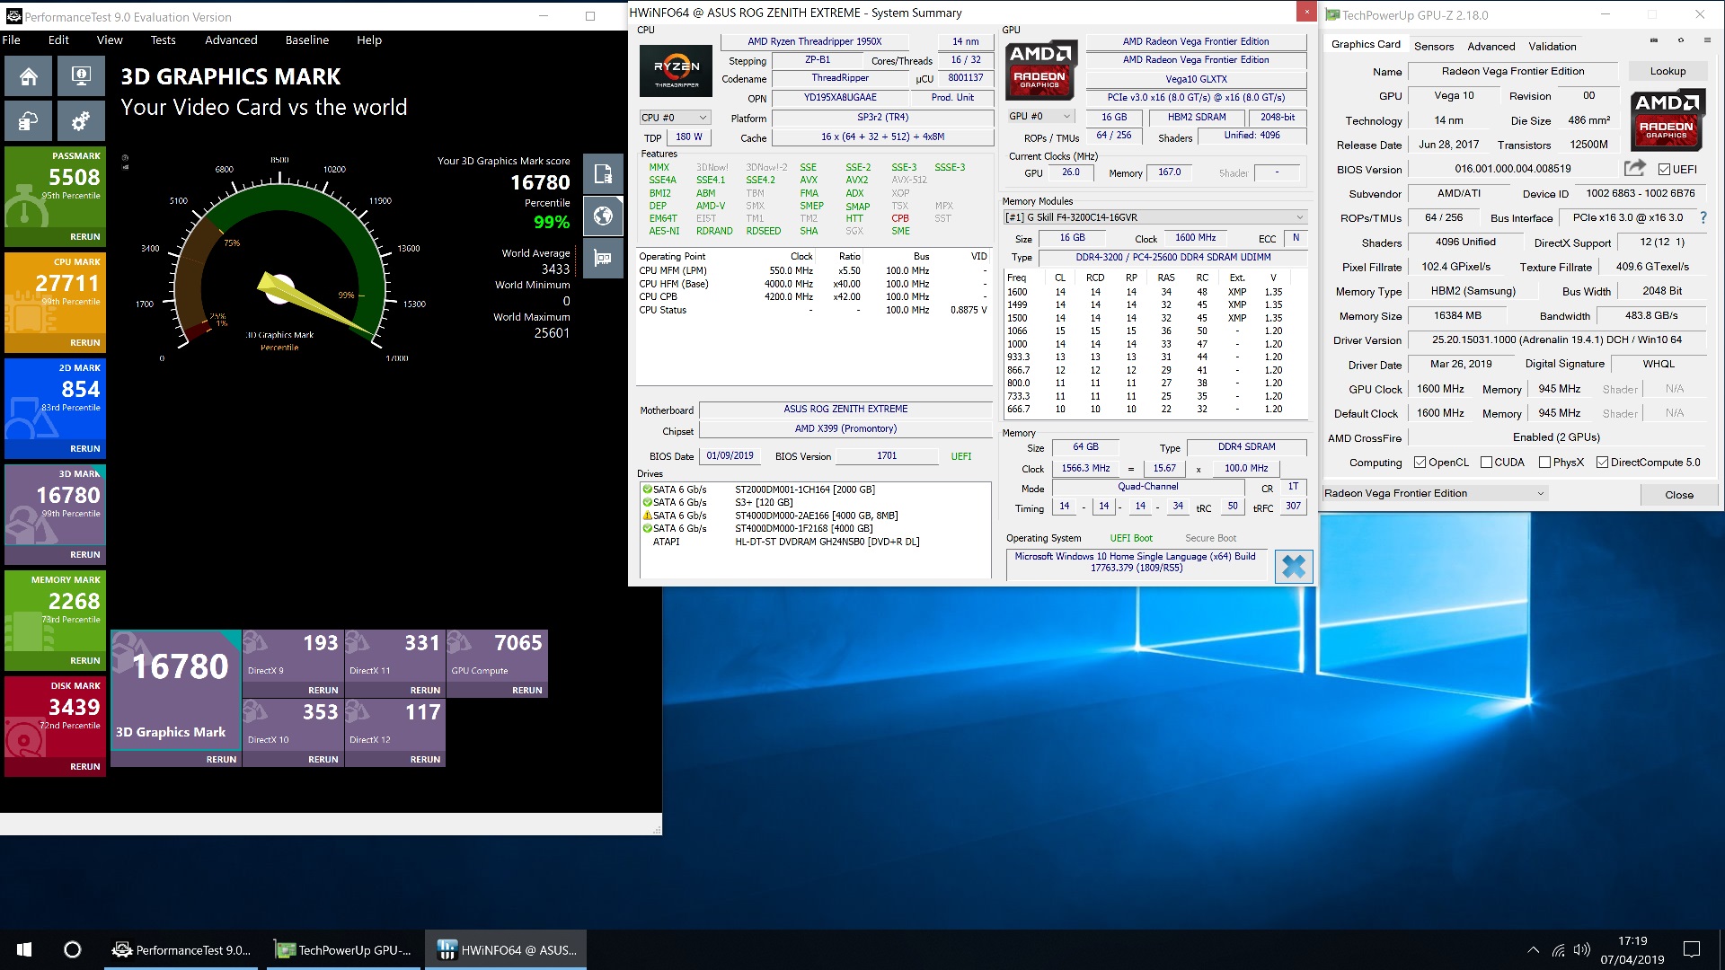This screenshot has height=970, width=1725.
Task: Toggle the PhysX checkbox
Action: click(x=1544, y=463)
